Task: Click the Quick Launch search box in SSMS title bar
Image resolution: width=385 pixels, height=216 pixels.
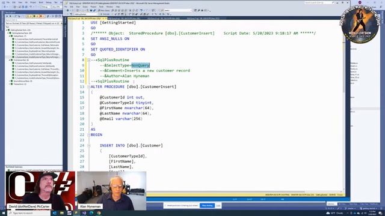Action: click(x=319, y=2)
